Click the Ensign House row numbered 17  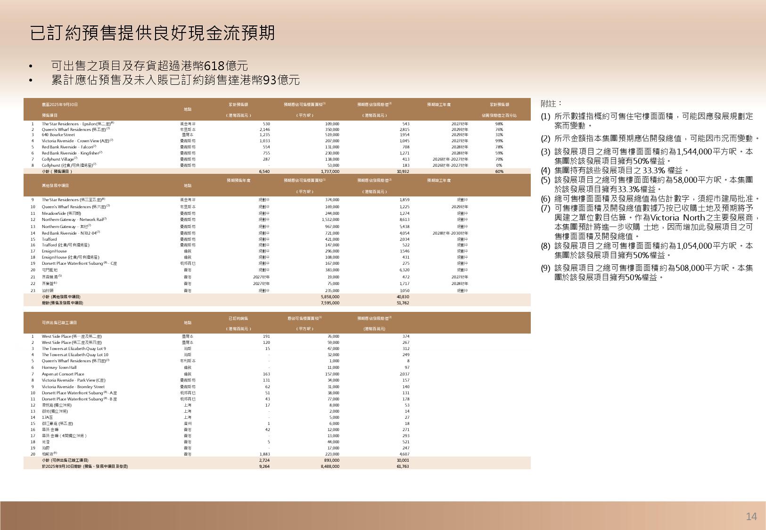pos(54,251)
